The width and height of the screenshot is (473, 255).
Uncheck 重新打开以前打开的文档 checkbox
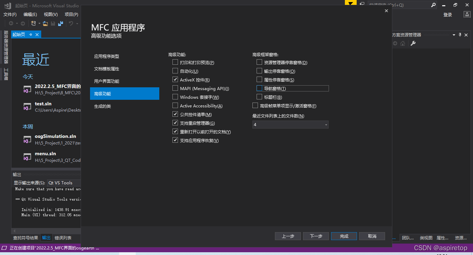tap(175, 132)
